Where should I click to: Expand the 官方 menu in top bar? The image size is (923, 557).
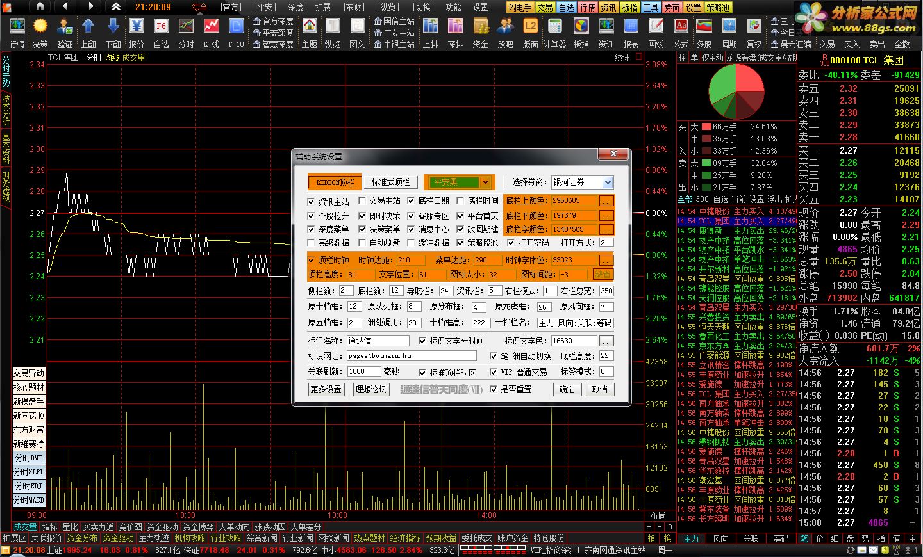[x=231, y=7]
